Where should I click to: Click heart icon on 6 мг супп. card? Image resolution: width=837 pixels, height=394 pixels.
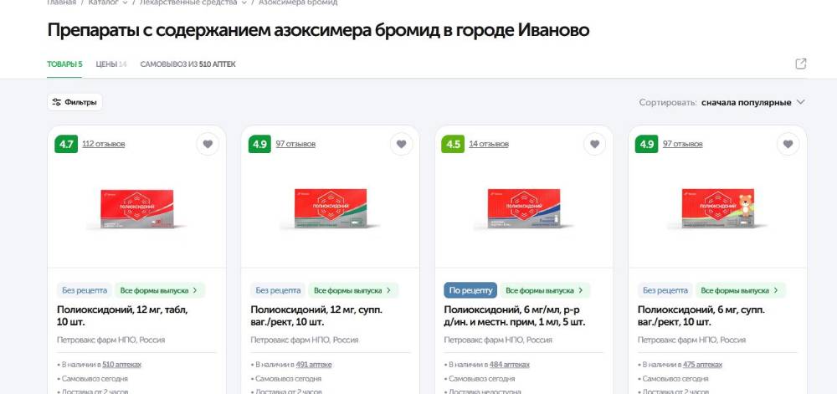tap(788, 144)
